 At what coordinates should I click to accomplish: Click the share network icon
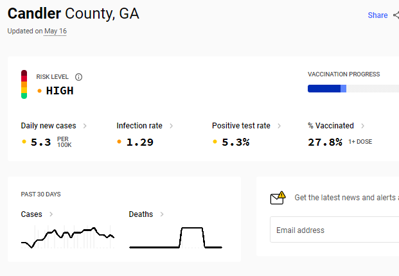coord(396,15)
